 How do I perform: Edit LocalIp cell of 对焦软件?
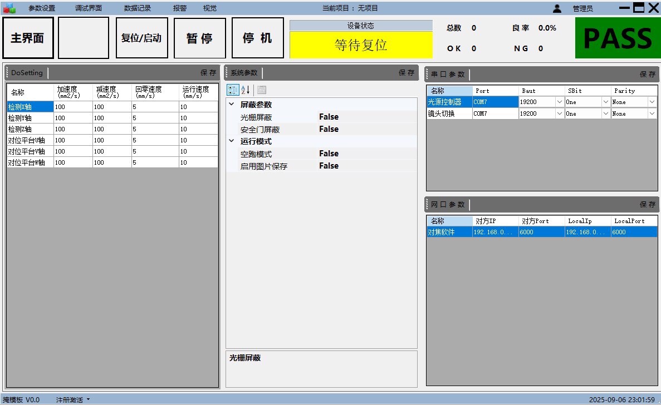(588, 232)
